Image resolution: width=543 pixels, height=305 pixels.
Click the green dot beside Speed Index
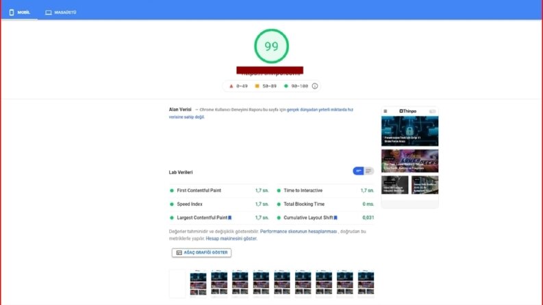pyautogui.click(x=172, y=204)
